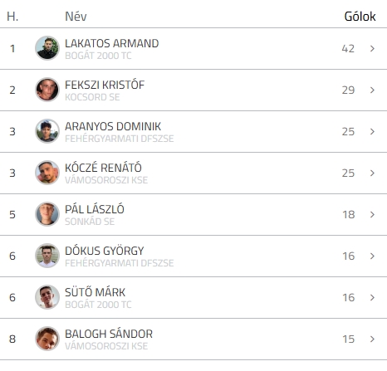The height and width of the screenshot is (371, 387).
Task: Expand the chevron next to 29 goals
Action: point(372,90)
